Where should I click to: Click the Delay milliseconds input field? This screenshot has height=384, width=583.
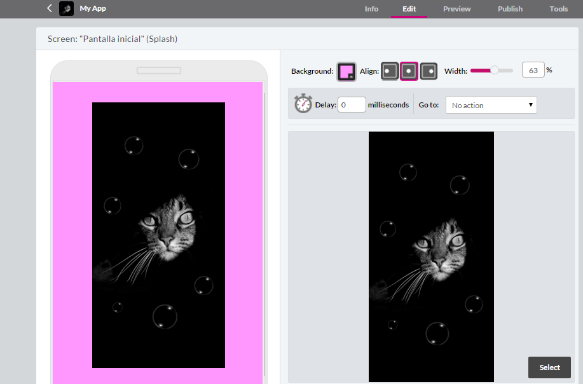[352, 105]
